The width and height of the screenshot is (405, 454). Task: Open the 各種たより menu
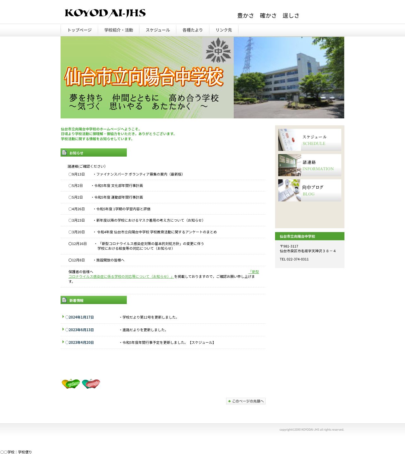[x=192, y=30]
